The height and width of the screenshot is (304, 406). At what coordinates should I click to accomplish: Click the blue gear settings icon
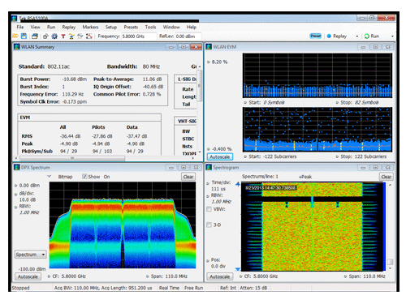(x=54, y=36)
